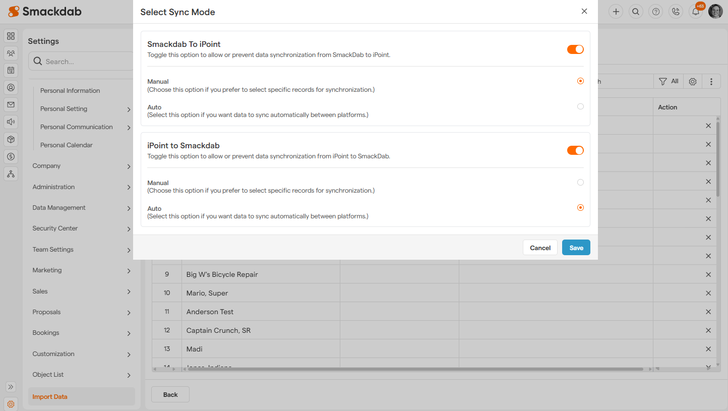Click the plus add-new icon in header
This screenshot has height=411, width=728.
click(616, 12)
